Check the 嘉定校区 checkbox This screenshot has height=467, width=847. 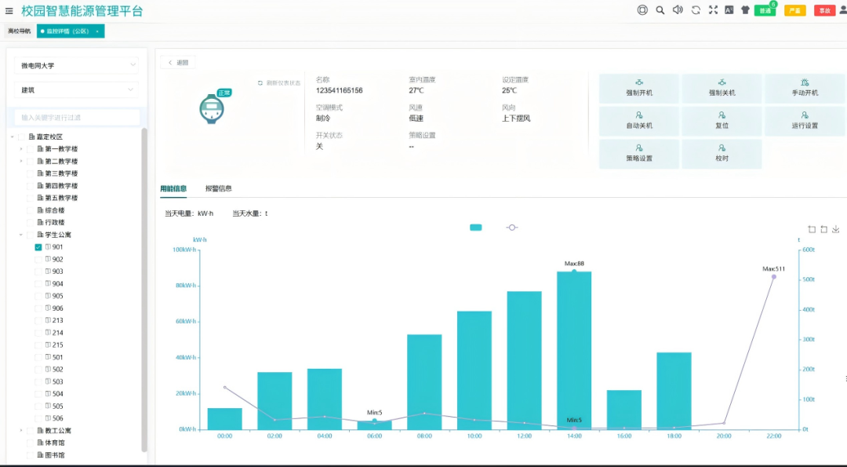tap(22, 137)
